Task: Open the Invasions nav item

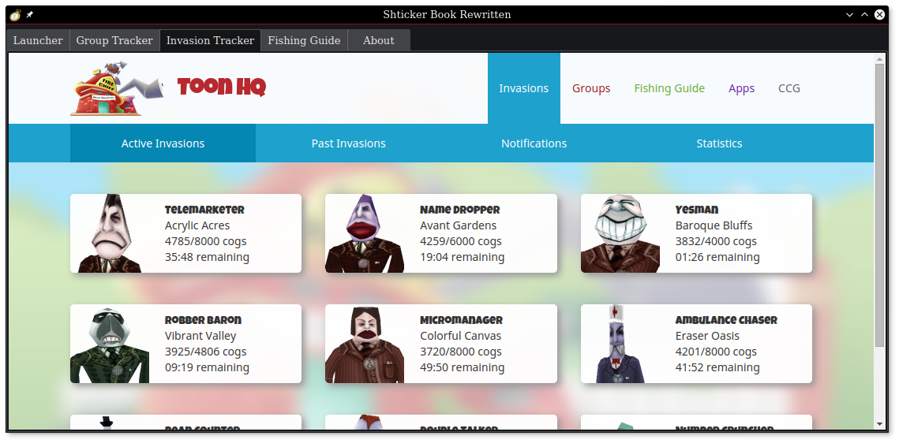Action: tap(524, 88)
